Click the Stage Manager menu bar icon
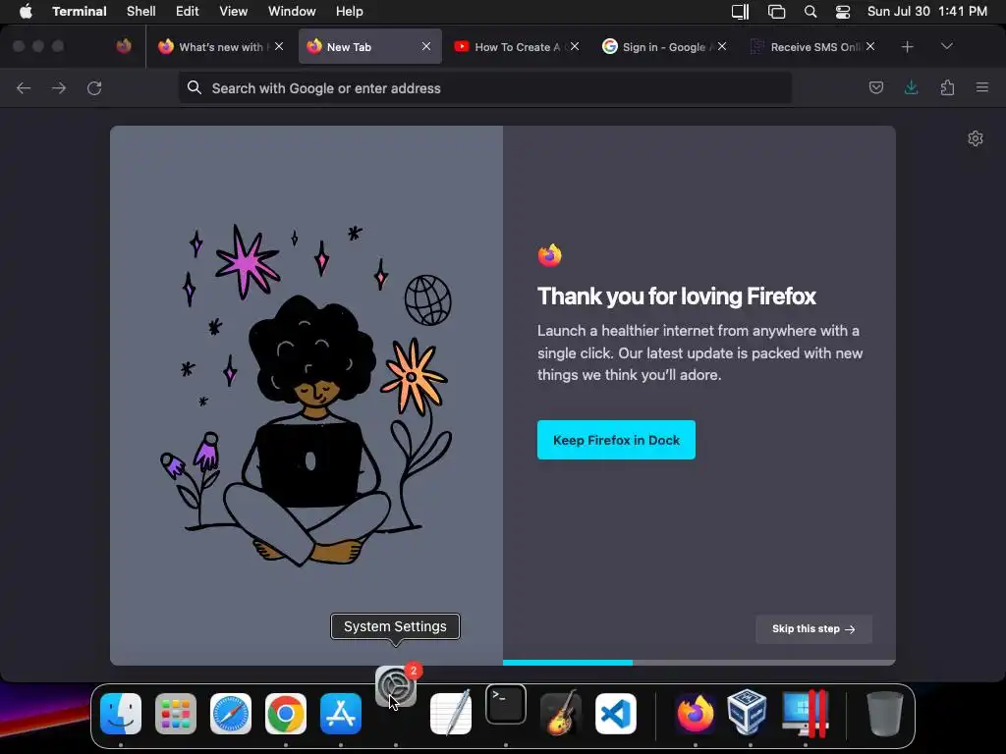The height and width of the screenshot is (754, 1006). coord(776,12)
